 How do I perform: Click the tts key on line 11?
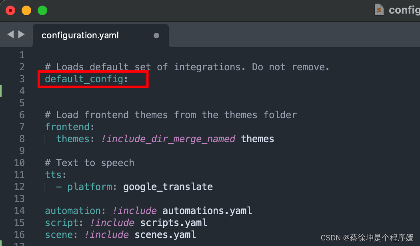[x=53, y=175]
